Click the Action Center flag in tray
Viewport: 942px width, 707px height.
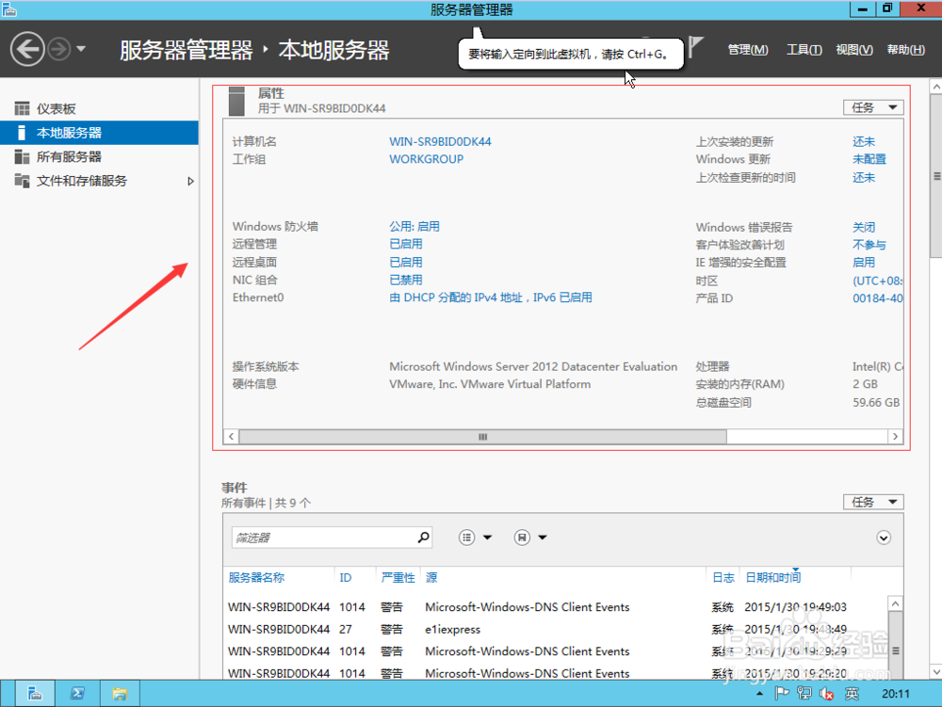(x=781, y=694)
